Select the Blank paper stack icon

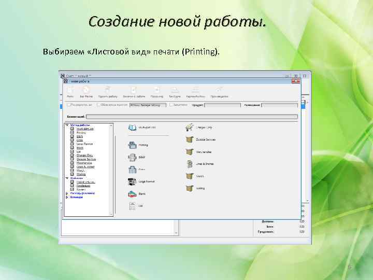pyautogui.click(x=132, y=194)
